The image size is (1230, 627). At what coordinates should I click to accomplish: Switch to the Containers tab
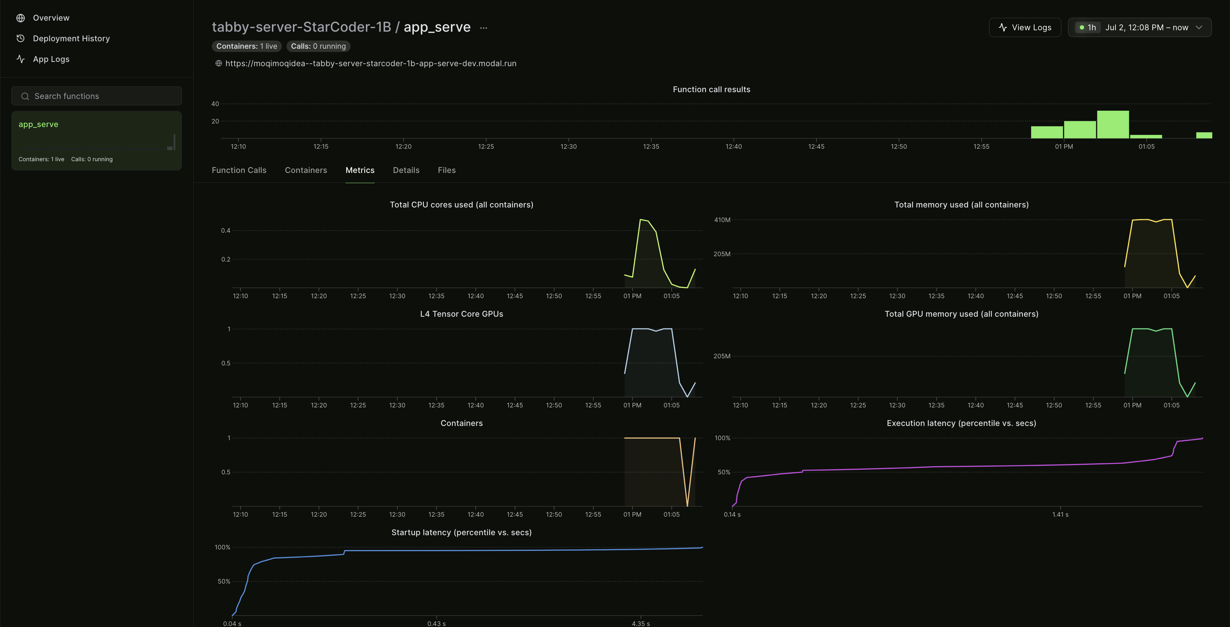tap(306, 170)
